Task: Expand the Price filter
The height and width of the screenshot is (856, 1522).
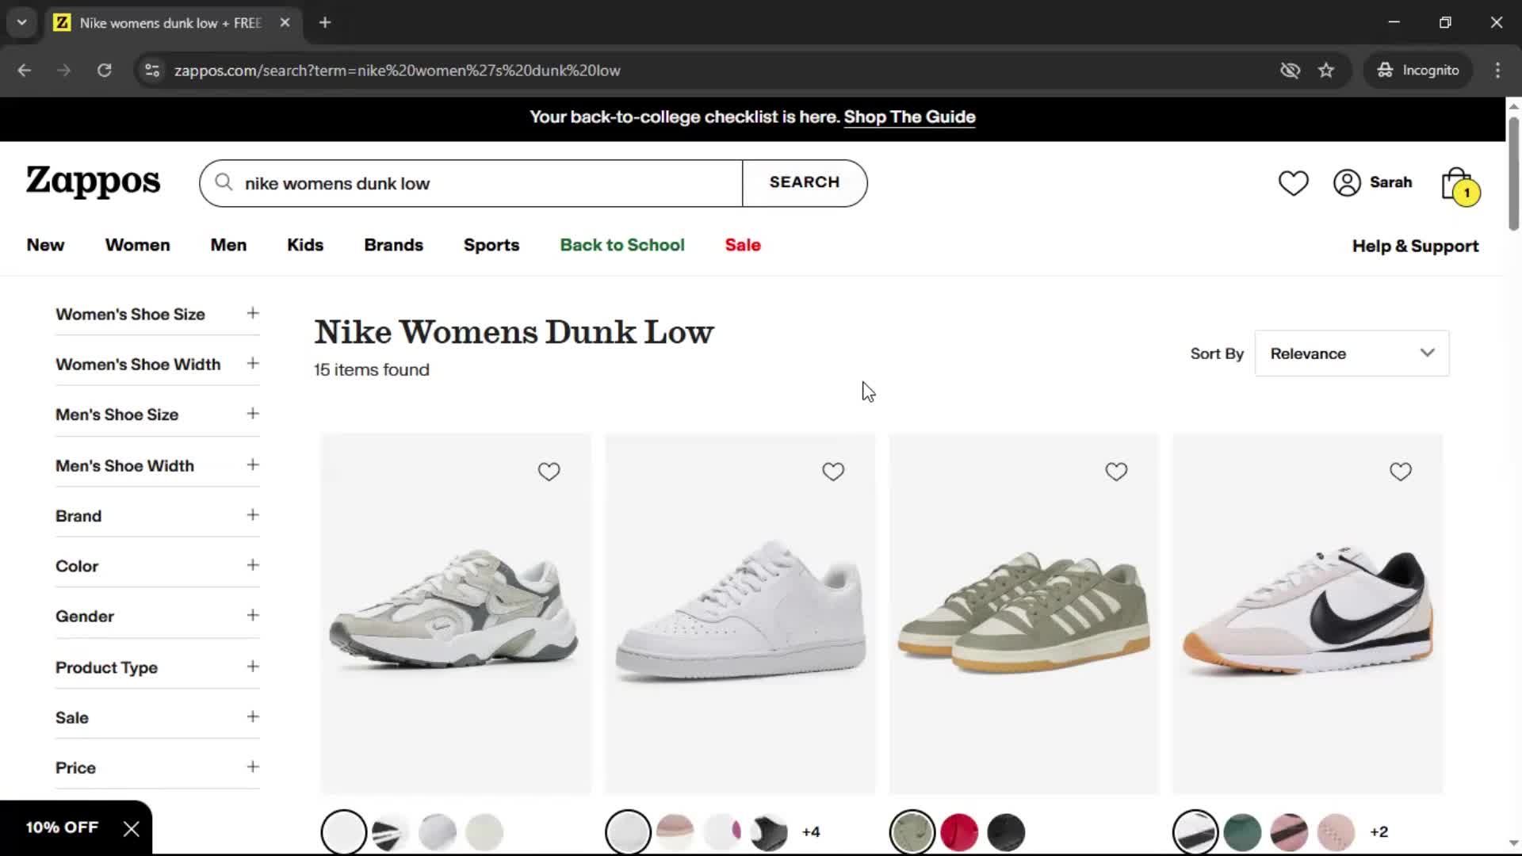Action: 157,767
